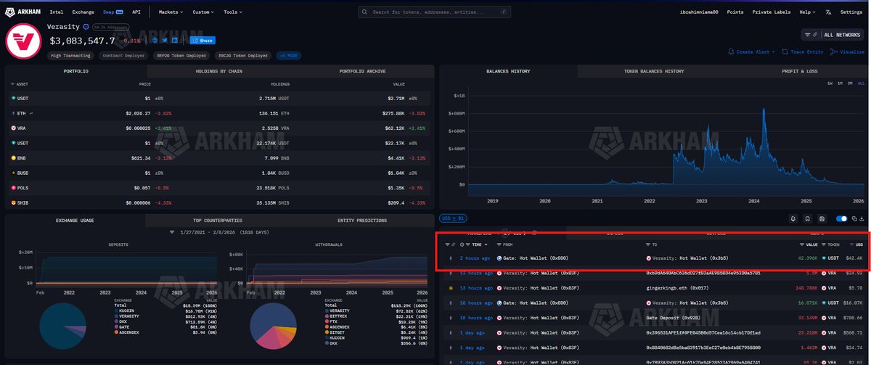Open the Exchange page in top navigation

point(83,12)
